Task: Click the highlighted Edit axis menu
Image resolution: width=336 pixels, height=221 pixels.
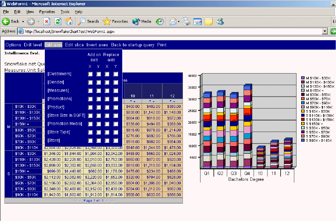Action: point(53,45)
